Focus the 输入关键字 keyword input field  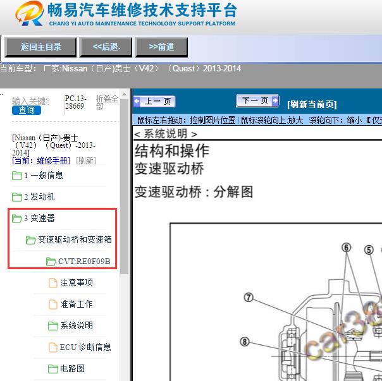pos(30,101)
